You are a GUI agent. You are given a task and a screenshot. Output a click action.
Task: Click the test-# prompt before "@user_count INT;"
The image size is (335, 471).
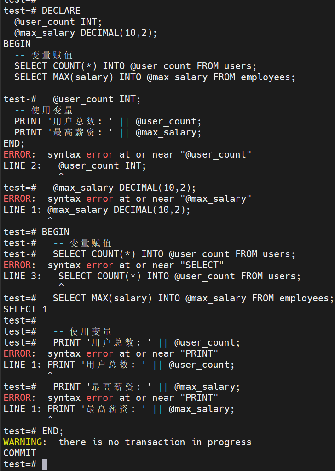point(20,99)
